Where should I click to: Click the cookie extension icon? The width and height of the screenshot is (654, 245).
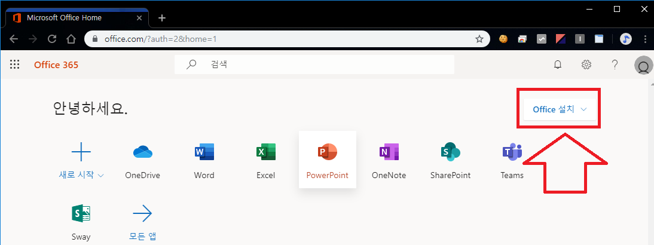(504, 39)
